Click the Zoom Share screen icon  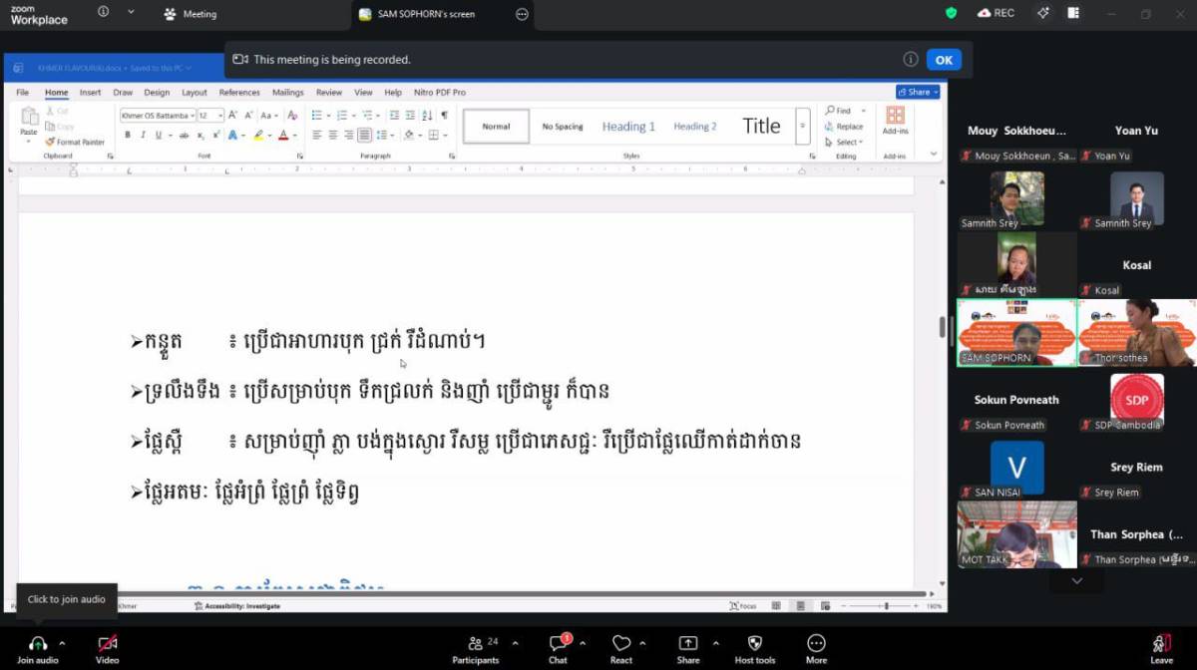688,643
